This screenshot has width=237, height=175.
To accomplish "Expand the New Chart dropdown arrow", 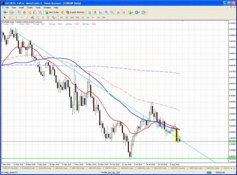I will 7,13.
